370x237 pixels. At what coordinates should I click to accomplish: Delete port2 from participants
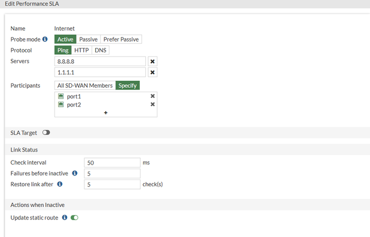pyautogui.click(x=152, y=104)
